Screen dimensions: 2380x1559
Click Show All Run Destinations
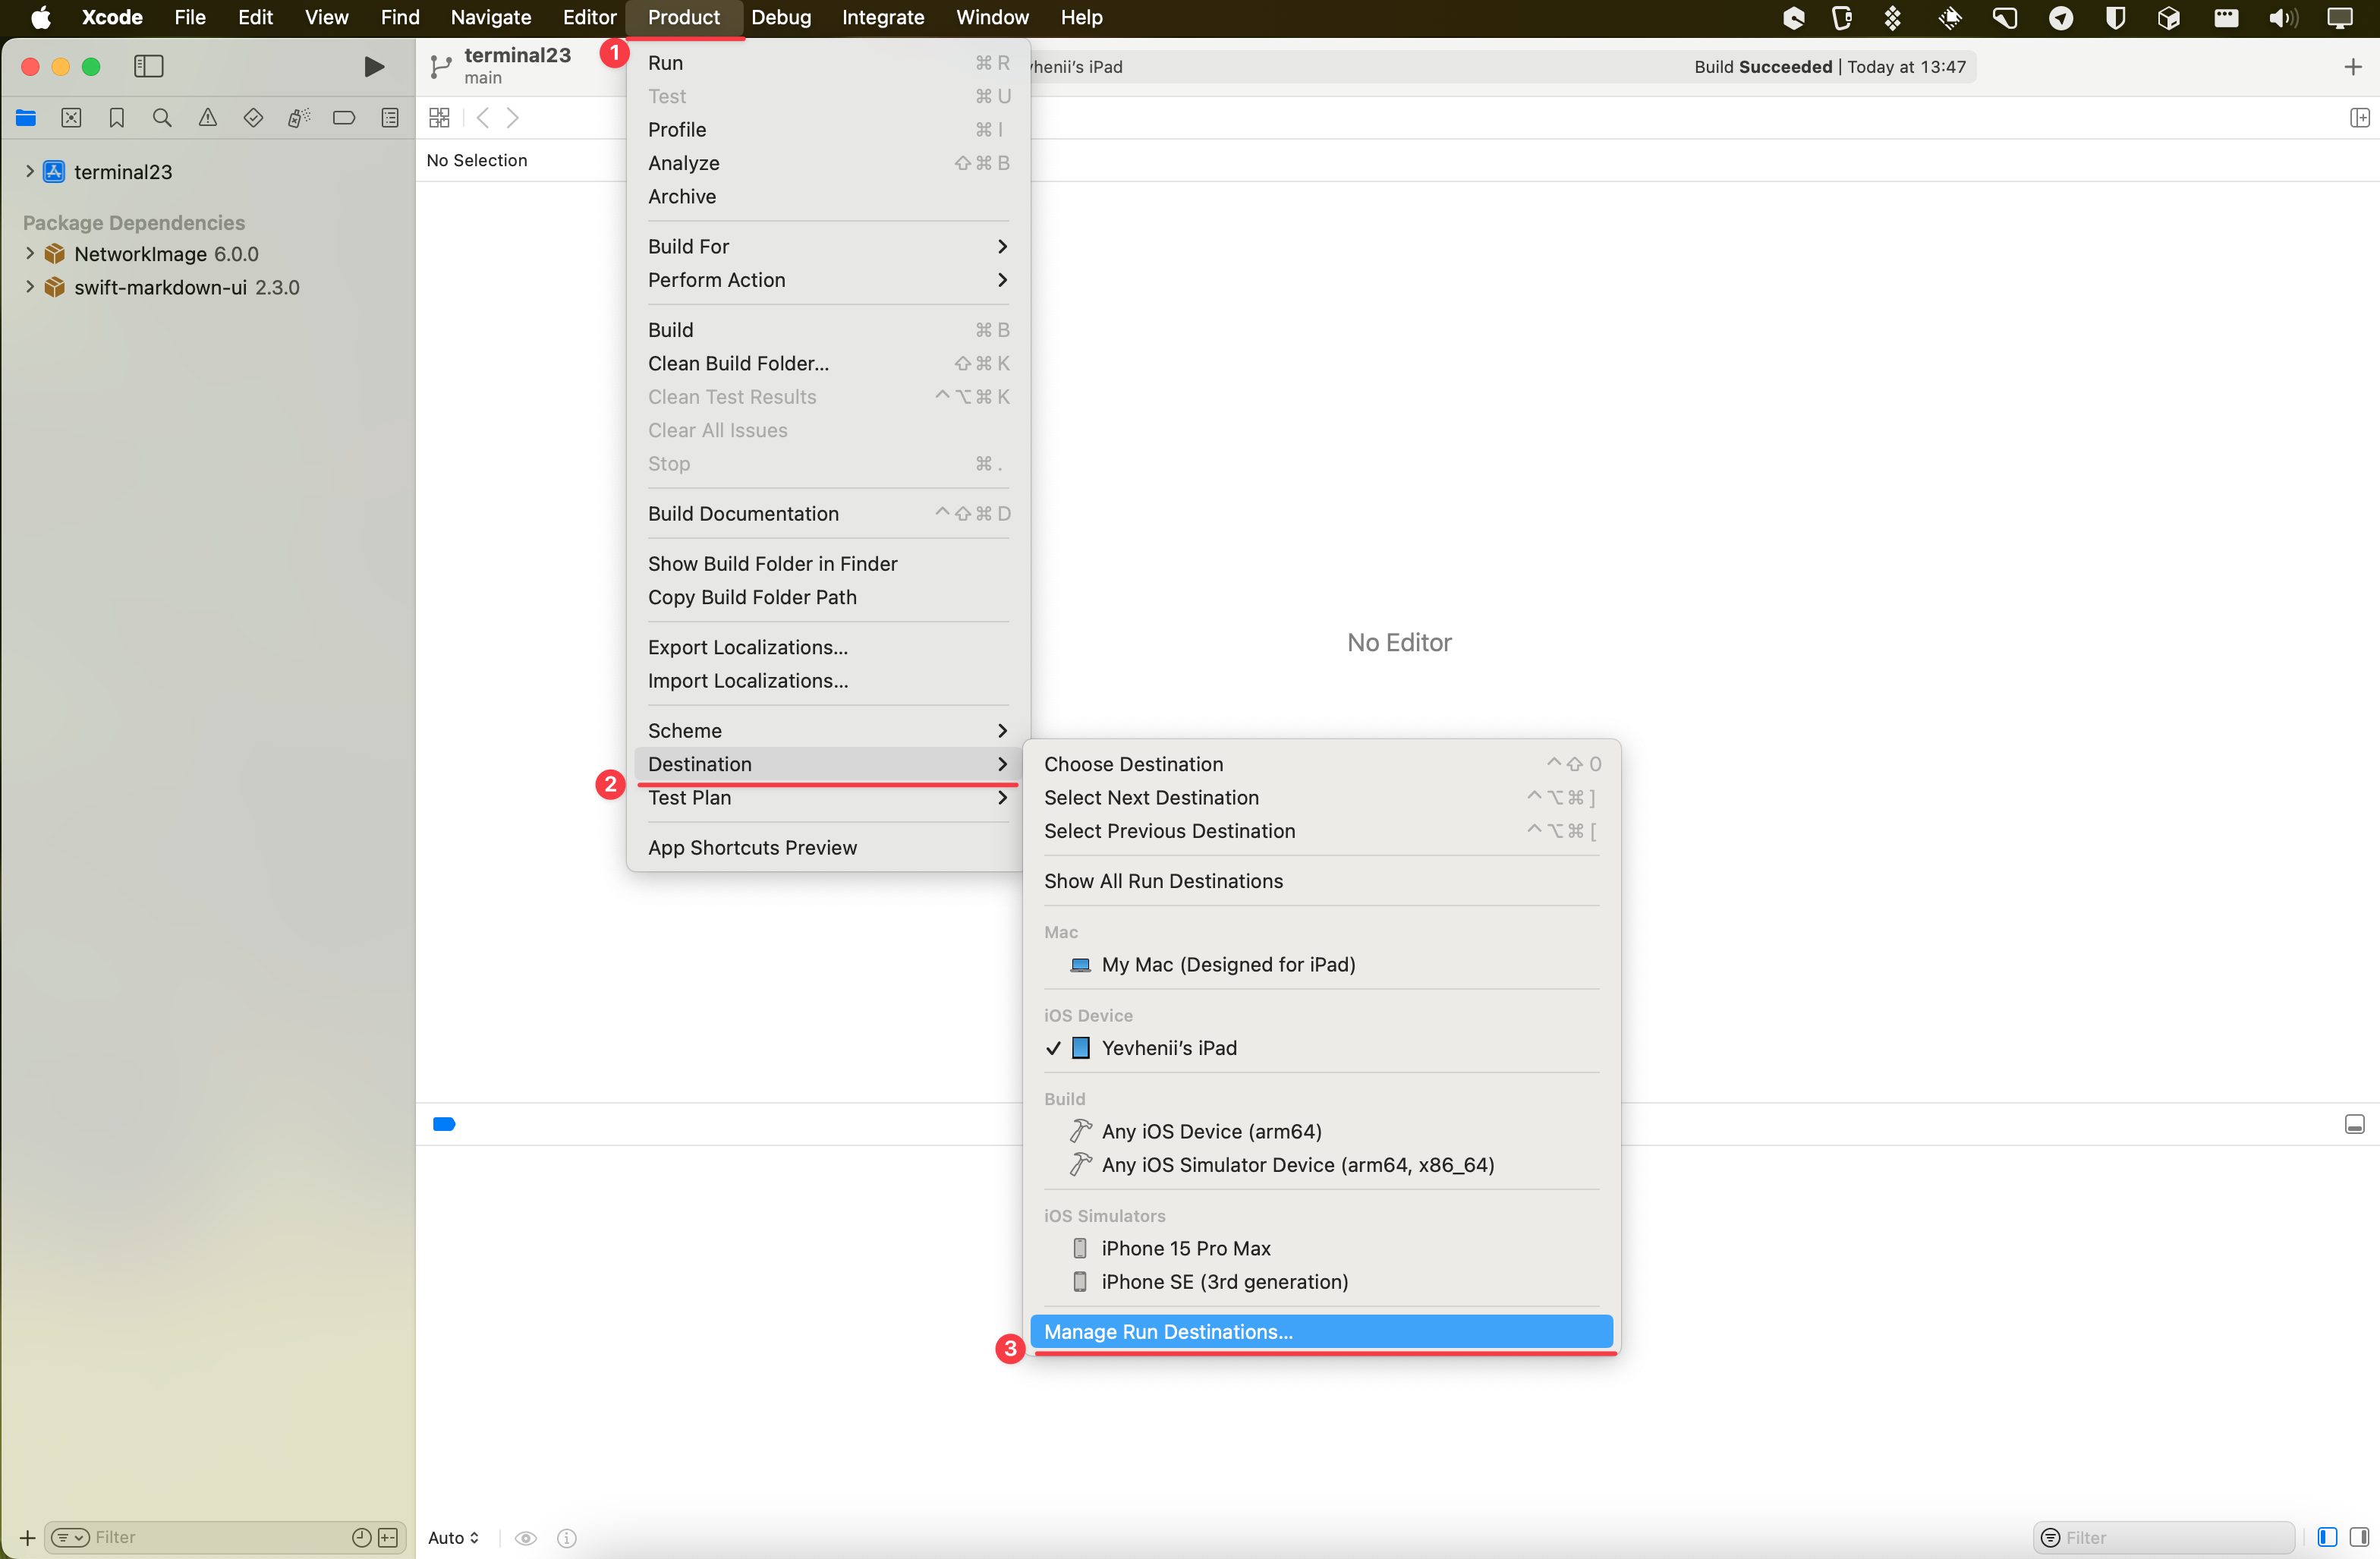pyautogui.click(x=1163, y=881)
